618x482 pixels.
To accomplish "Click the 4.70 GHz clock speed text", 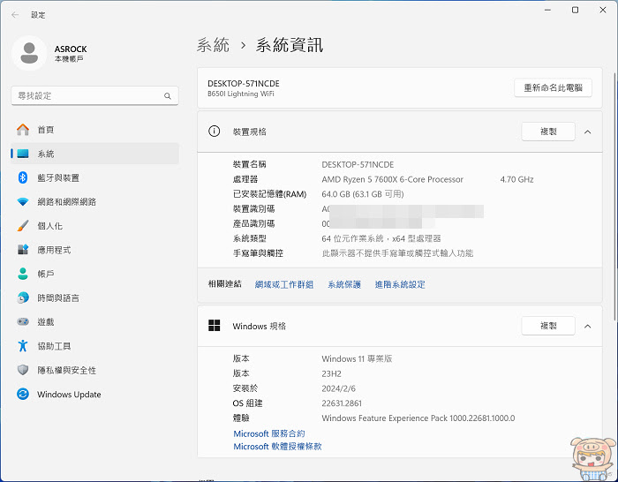I will pos(516,179).
